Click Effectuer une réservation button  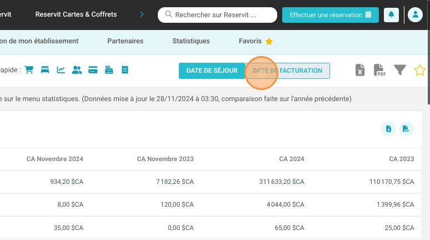331,15
